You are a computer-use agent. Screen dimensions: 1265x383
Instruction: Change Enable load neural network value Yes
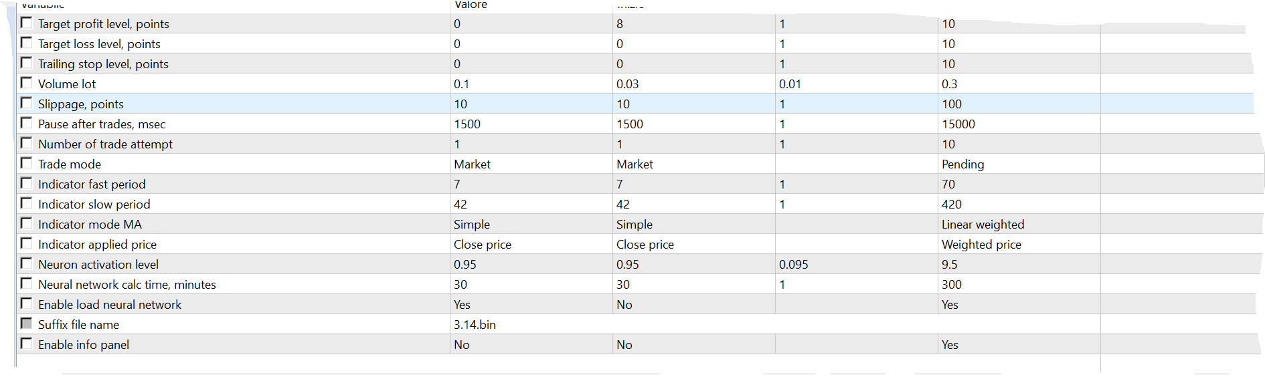coord(462,305)
